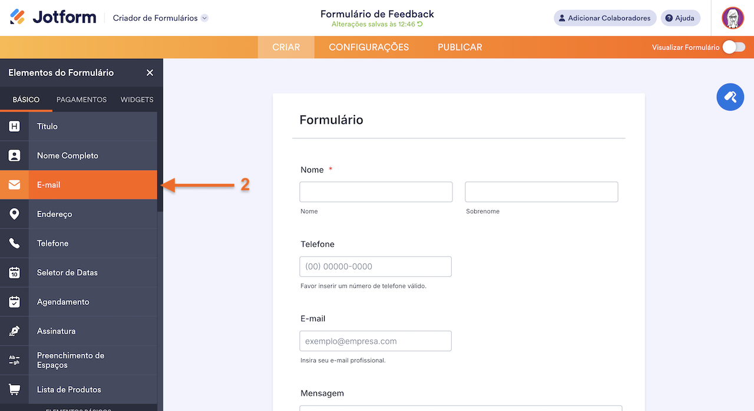The image size is (754, 411).
Task: Open the WIDGETS tab
Action: [137, 100]
